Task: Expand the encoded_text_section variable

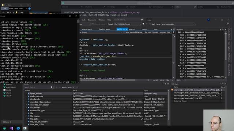Action: tap(26, 105)
